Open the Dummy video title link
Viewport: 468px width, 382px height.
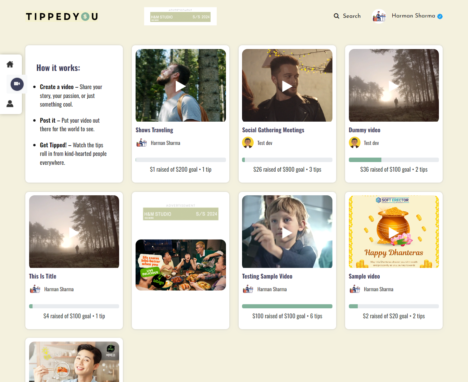point(364,130)
